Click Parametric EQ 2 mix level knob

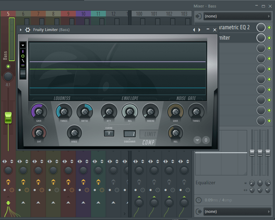click(x=261, y=27)
